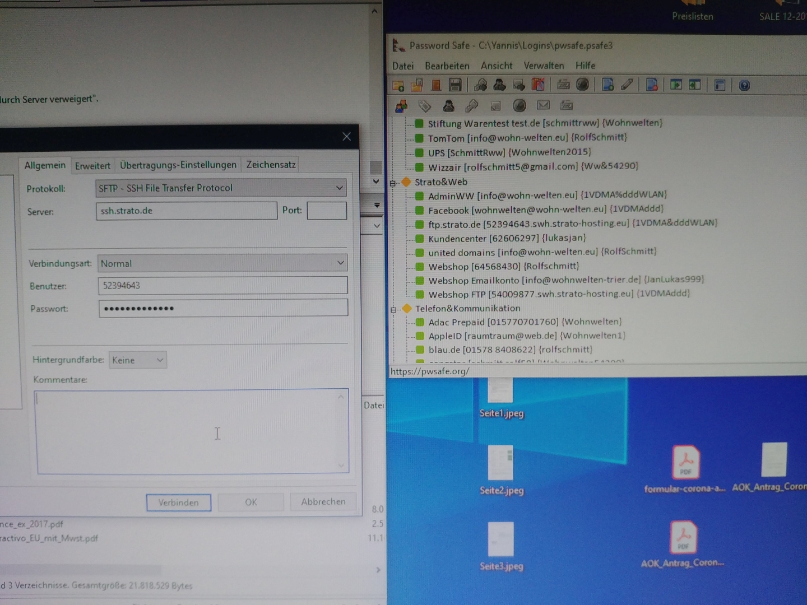
Task: Select the united domains entry
Action: [x=535, y=252]
